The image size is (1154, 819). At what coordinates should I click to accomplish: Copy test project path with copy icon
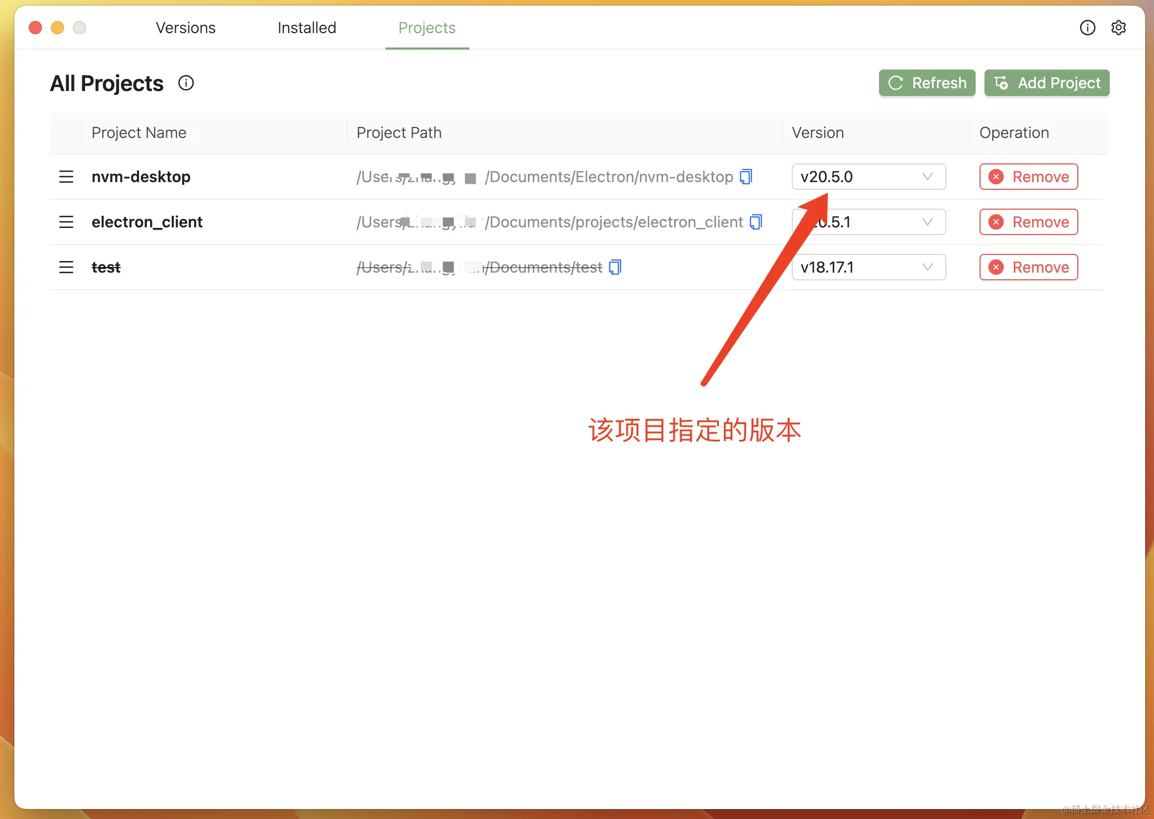click(x=615, y=267)
